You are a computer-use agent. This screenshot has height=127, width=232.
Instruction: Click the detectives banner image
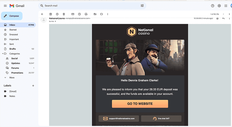[140, 58]
